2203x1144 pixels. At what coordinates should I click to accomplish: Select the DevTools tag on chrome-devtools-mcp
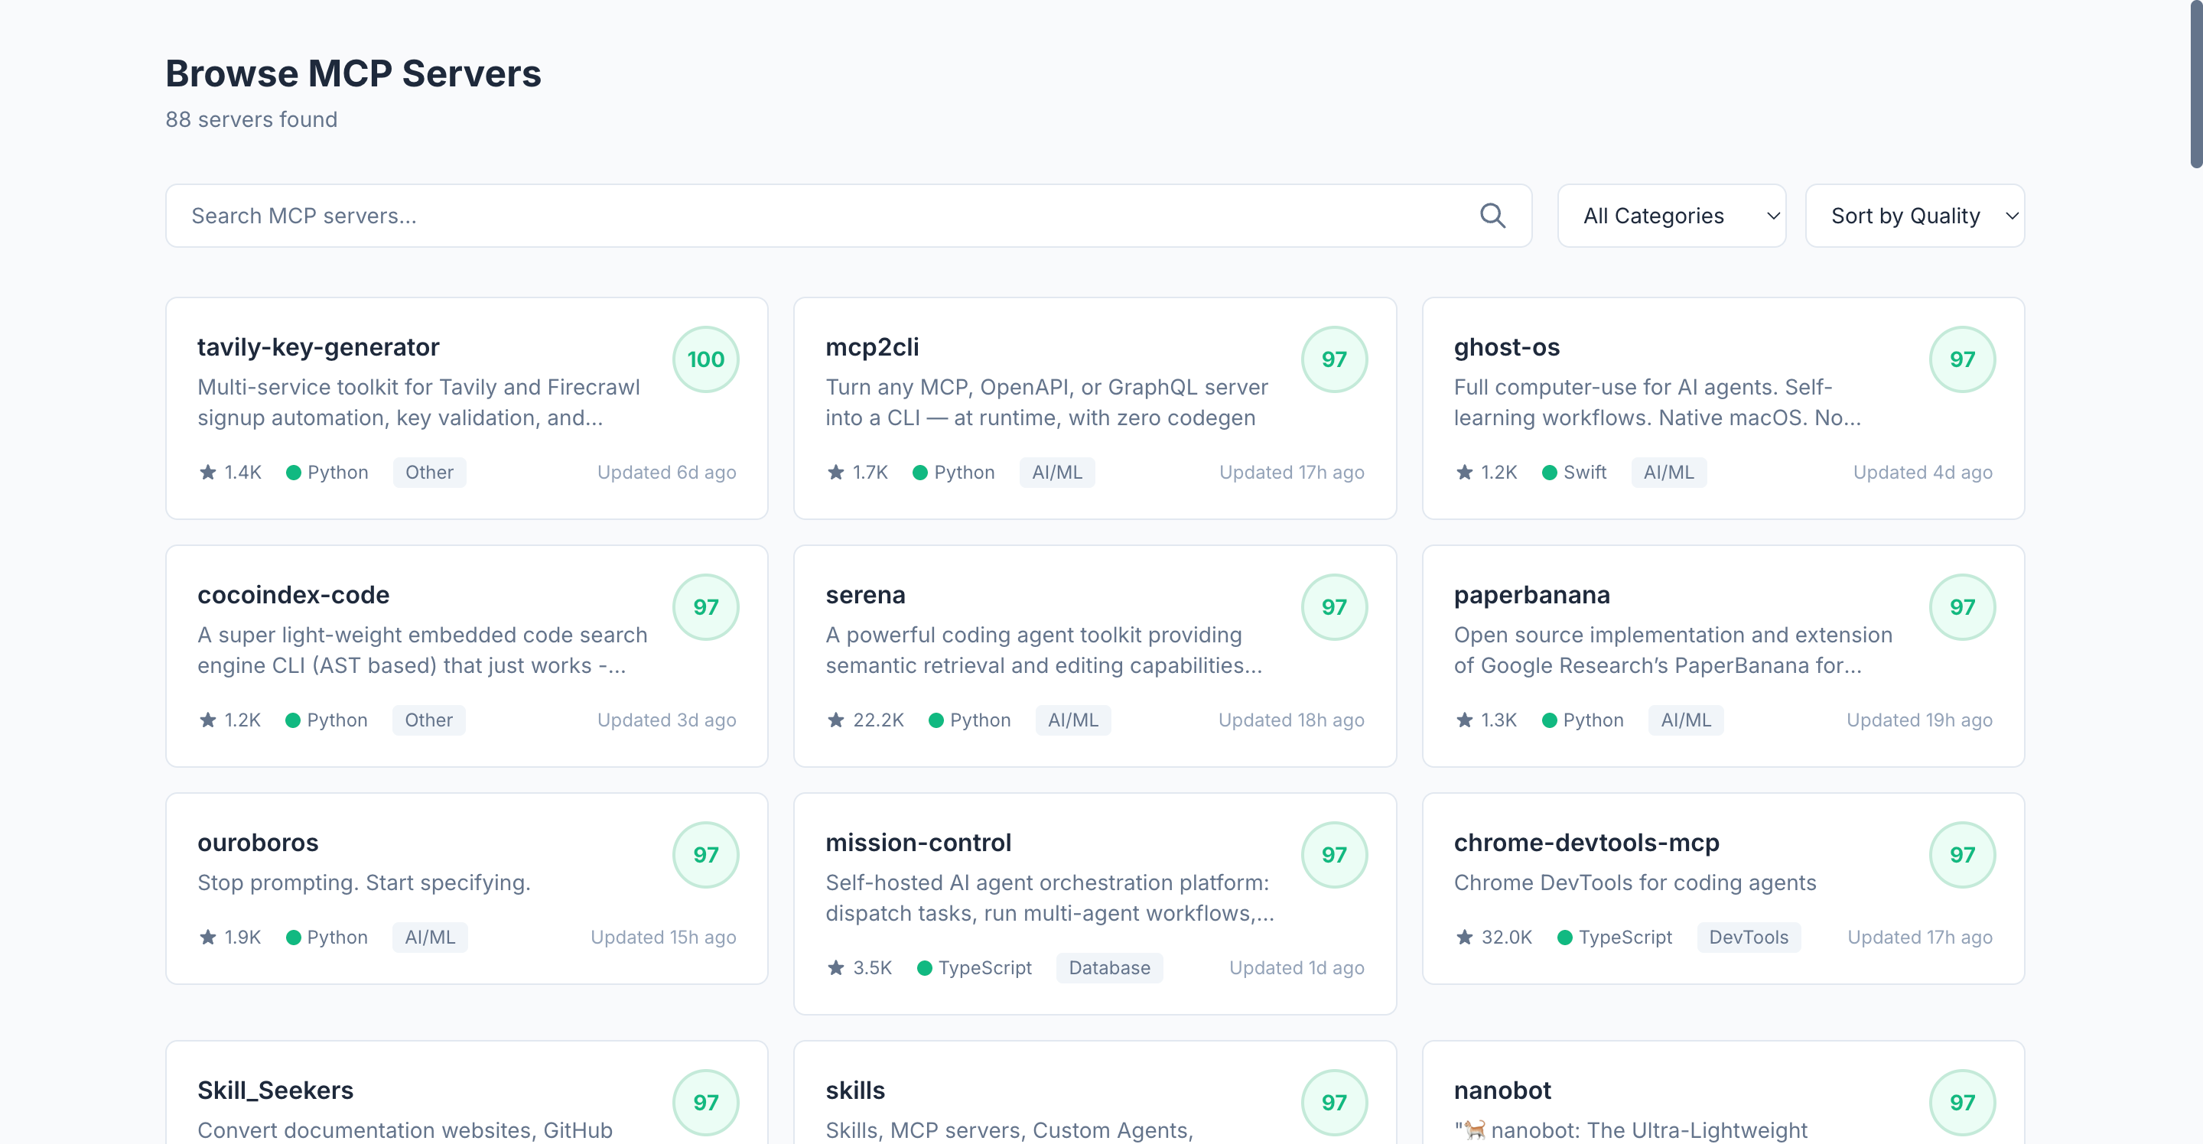pyautogui.click(x=1748, y=937)
